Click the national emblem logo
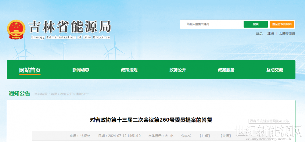The image size is (305, 142). point(16,30)
